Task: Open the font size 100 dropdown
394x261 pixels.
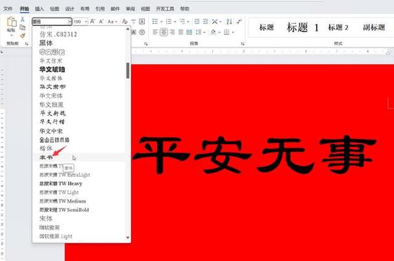Action: pyautogui.click(x=86, y=22)
